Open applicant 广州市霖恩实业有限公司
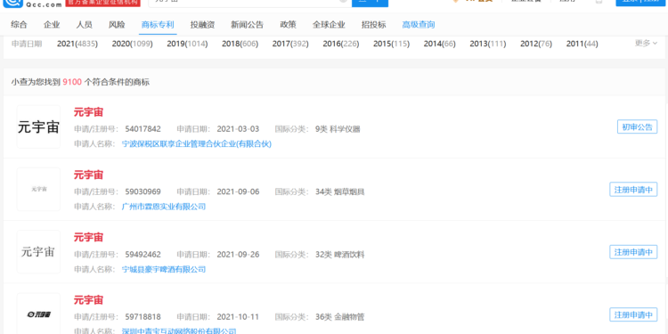 [x=164, y=207]
